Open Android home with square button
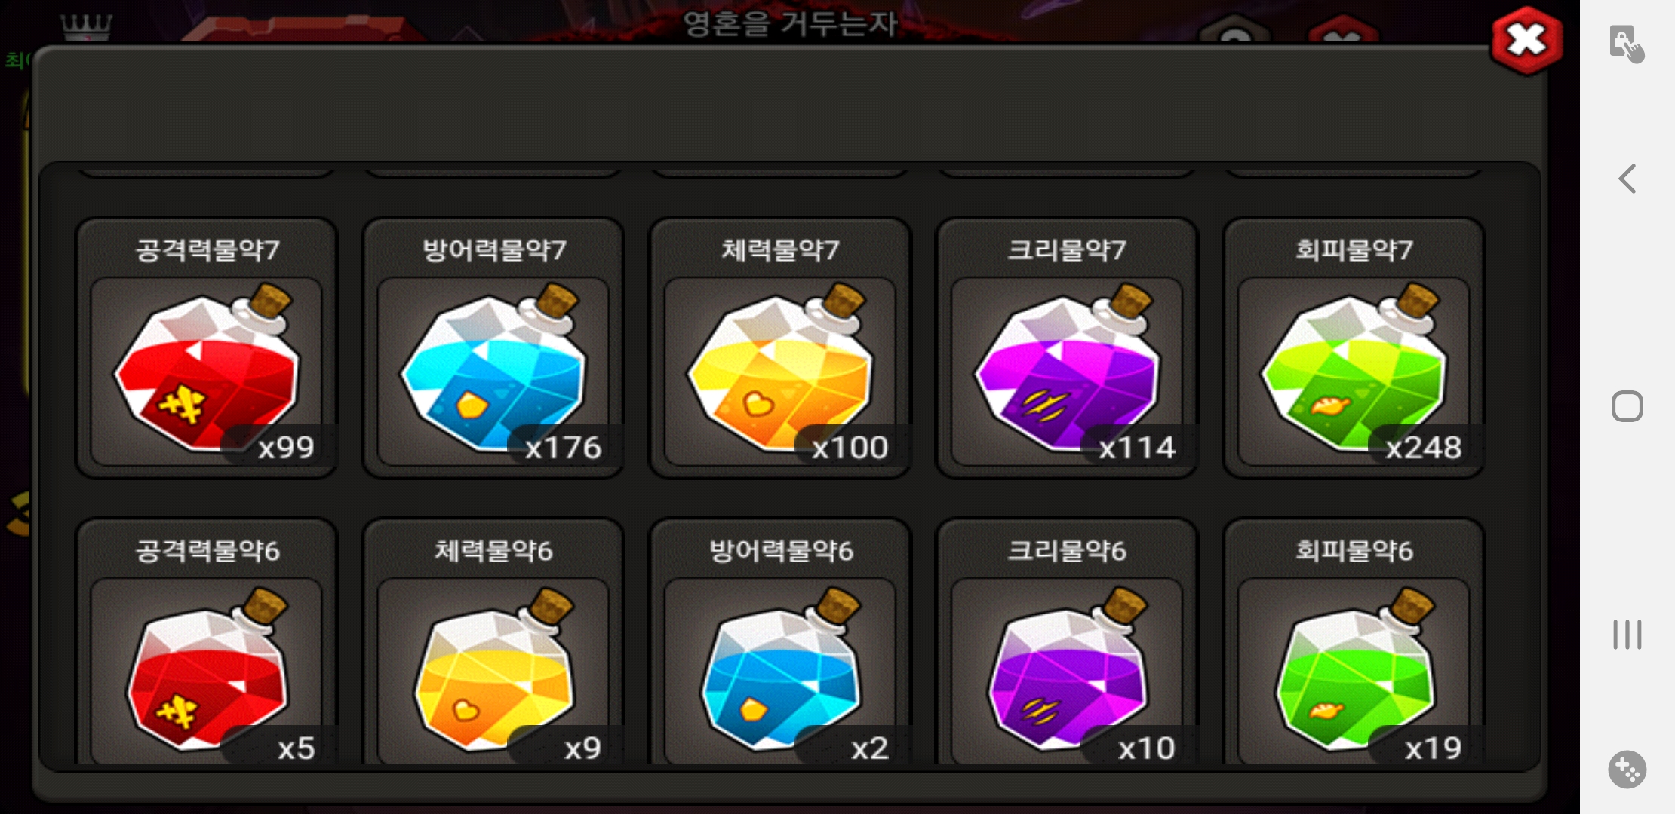1675x814 pixels. click(1627, 406)
